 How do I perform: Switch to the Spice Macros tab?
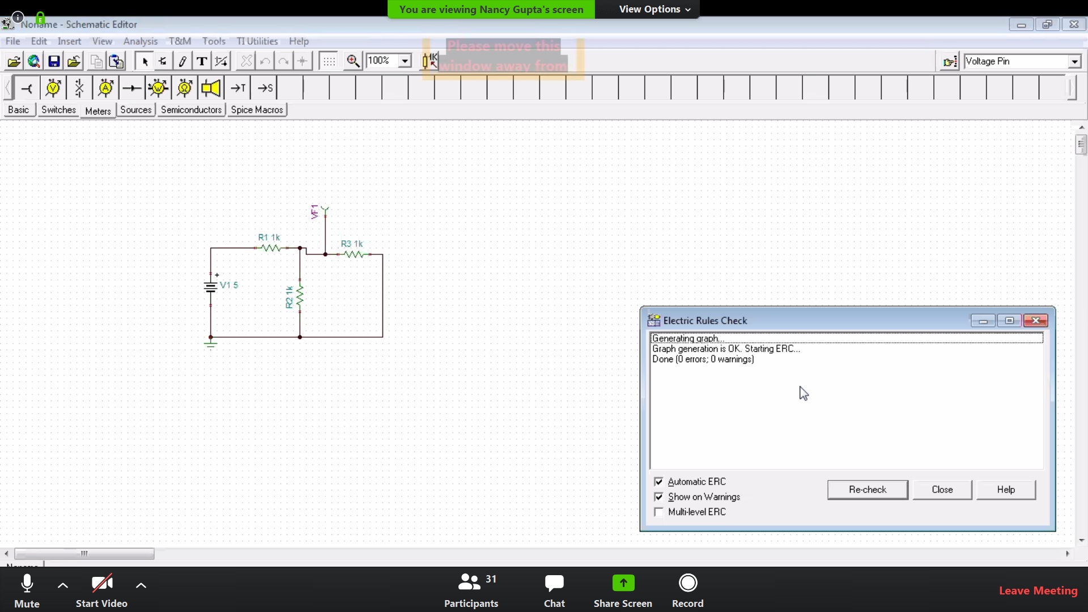257,110
